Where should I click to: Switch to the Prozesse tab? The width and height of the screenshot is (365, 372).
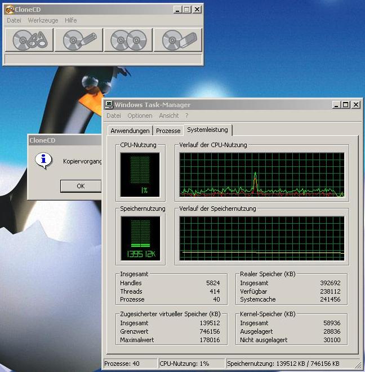(168, 131)
